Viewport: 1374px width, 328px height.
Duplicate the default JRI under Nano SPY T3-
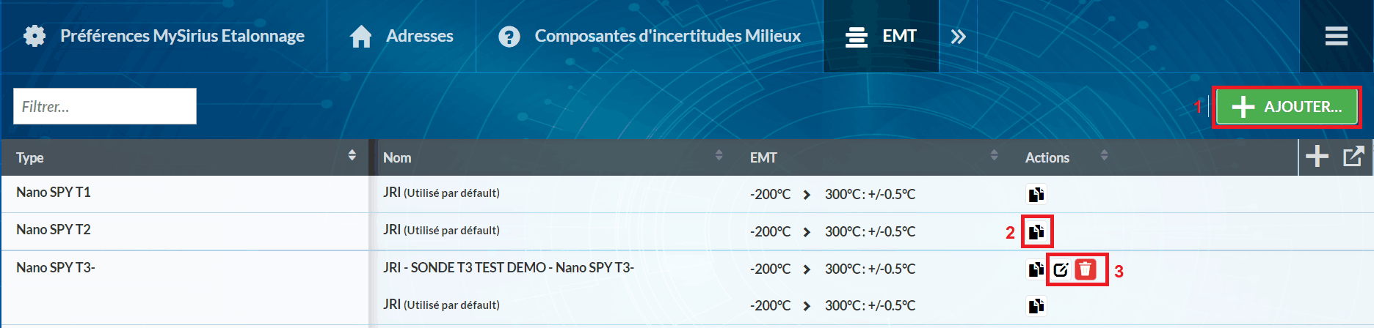point(1036,306)
